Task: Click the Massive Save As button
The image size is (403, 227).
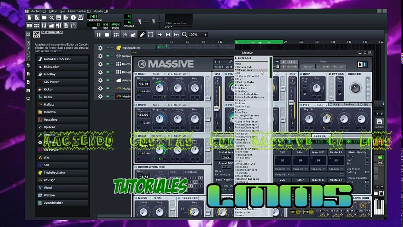Action: pos(292,67)
